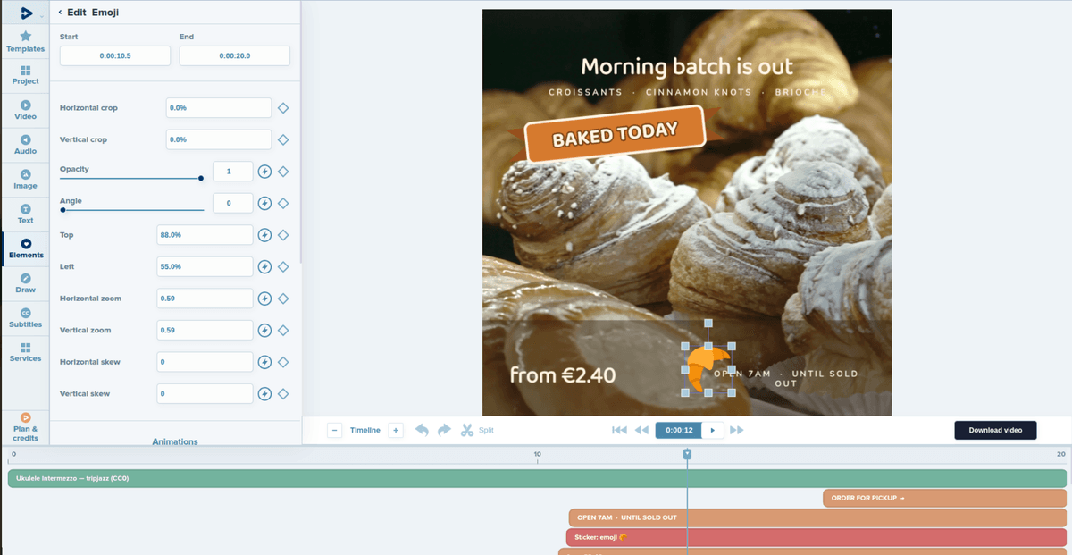Open Opacity animation lightning option
This screenshot has width=1072, height=555.
coord(264,172)
